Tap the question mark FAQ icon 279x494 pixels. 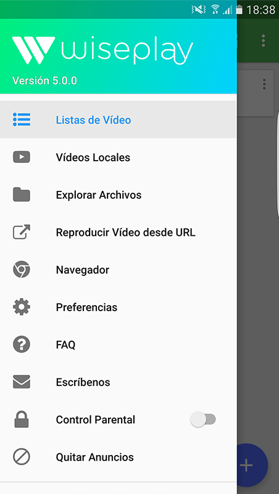pos(22,345)
